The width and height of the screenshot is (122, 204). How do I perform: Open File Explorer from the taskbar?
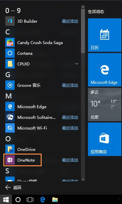click(x=55, y=199)
